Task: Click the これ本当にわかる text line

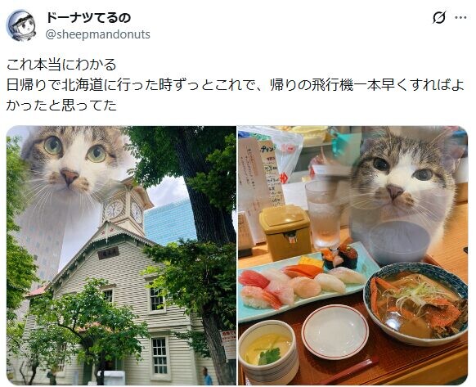Action: click(x=61, y=65)
